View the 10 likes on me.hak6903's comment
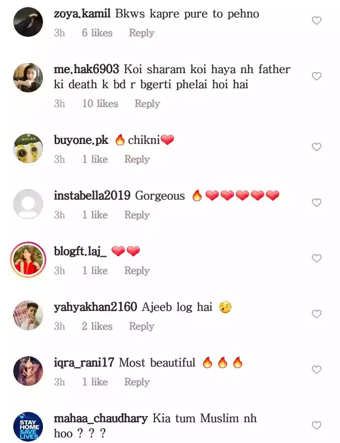Screen dimensions: 340x443 click(100, 104)
